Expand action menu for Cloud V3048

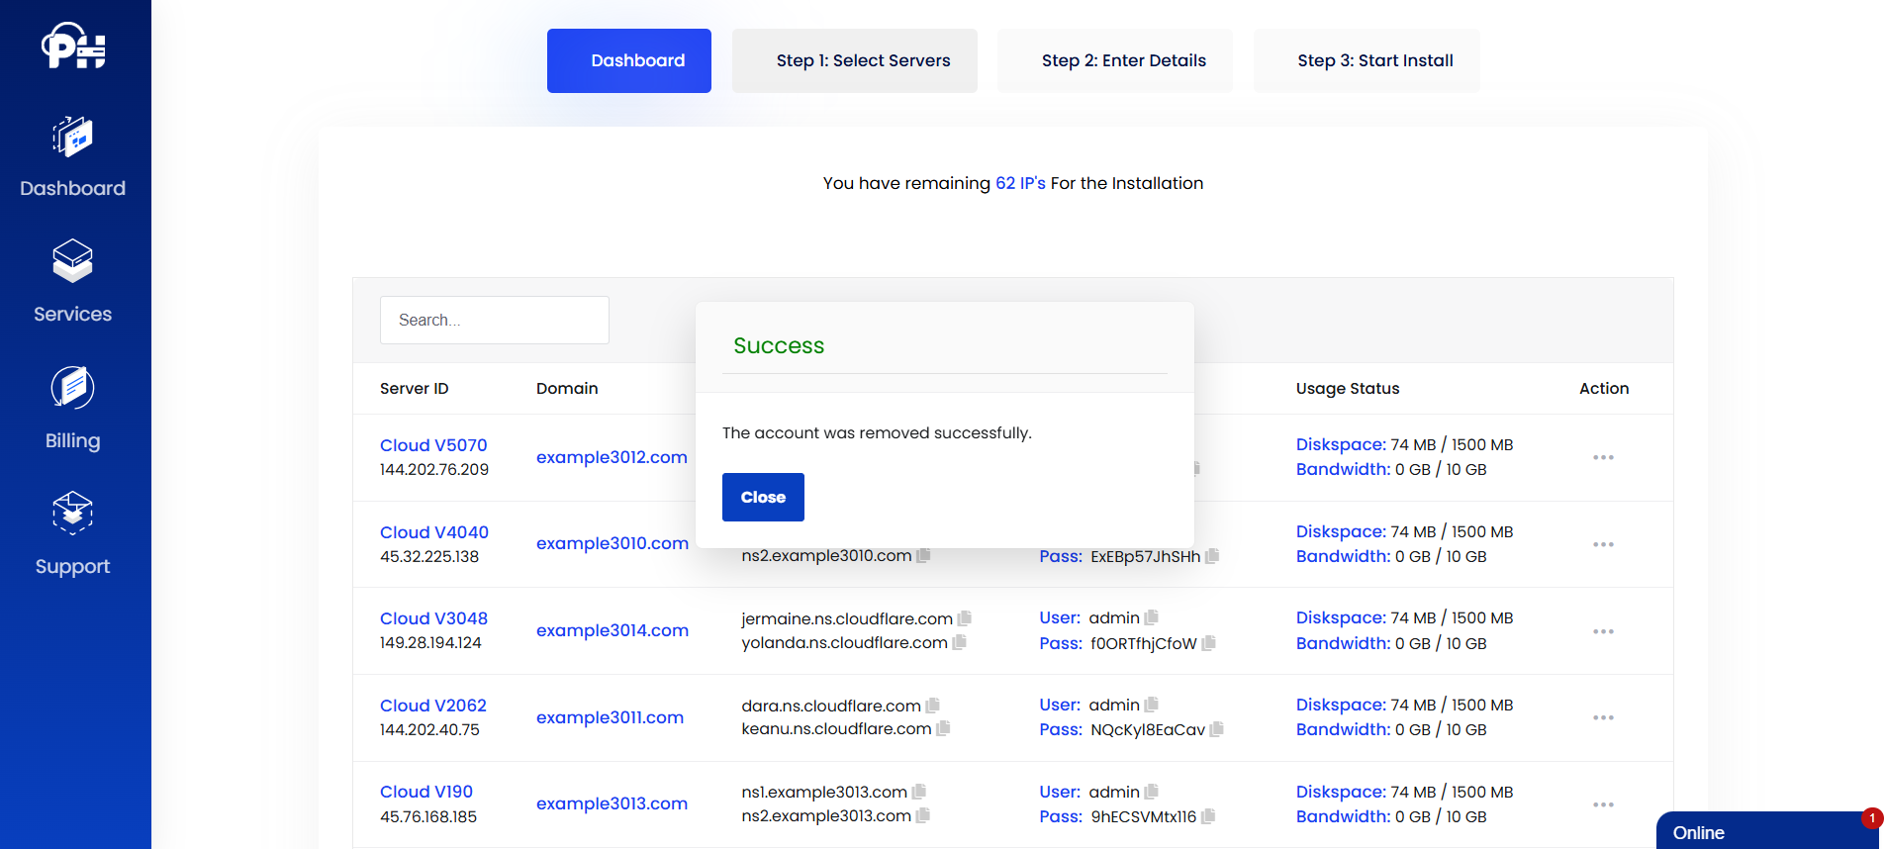point(1603,631)
